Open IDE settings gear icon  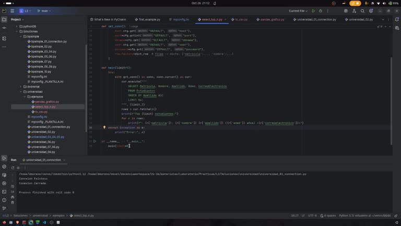click(371, 11)
